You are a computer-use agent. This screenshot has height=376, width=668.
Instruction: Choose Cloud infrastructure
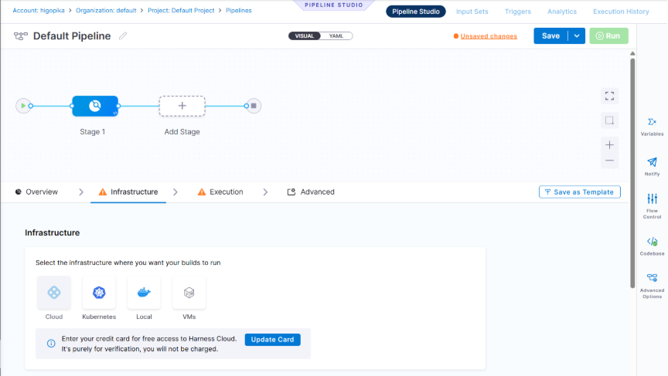tap(53, 293)
